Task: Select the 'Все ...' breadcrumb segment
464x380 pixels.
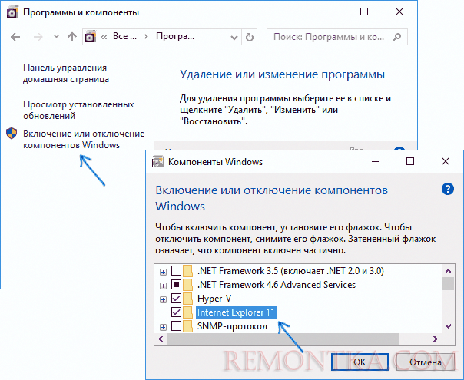Action: (x=125, y=36)
